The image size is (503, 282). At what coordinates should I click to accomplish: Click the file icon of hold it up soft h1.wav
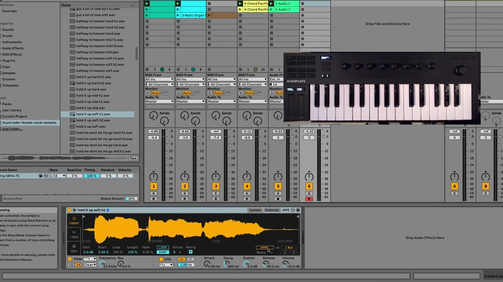pyautogui.click(x=72, y=114)
